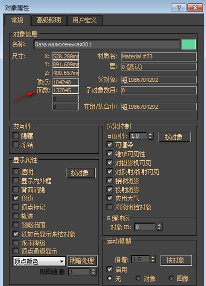Increase the 可见性 spinner value
This screenshot has width=206, height=286.
(150, 134)
